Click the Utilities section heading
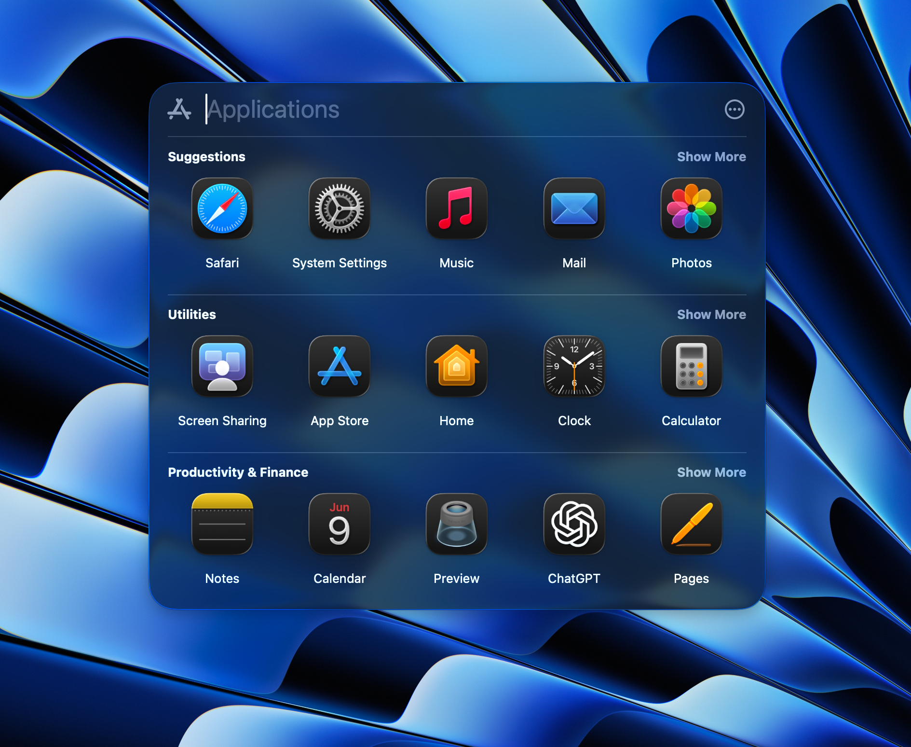This screenshot has height=747, width=911. (x=192, y=315)
